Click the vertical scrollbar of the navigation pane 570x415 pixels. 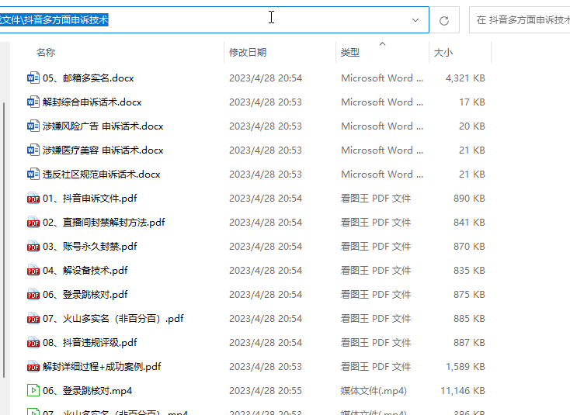[x=4, y=240]
